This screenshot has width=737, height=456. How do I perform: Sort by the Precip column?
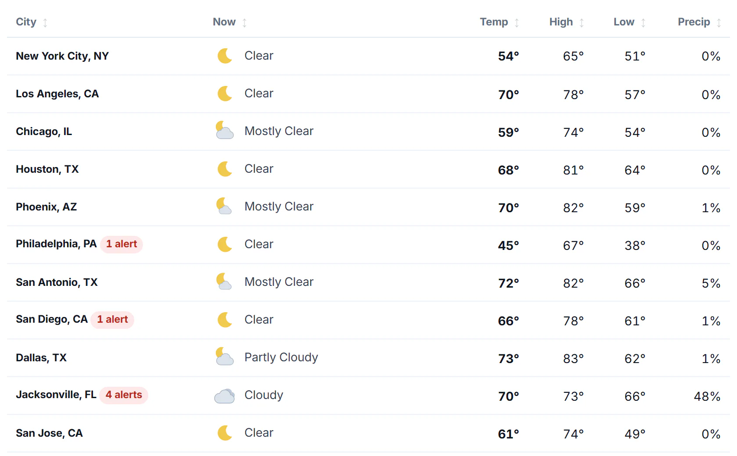pyautogui.click(x=699, y=22)
